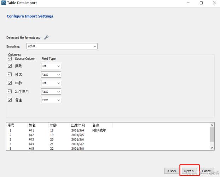Click the Table Data Import title bar icon
Viewport: 220px width, 177px height.
(x=4, y=3)
